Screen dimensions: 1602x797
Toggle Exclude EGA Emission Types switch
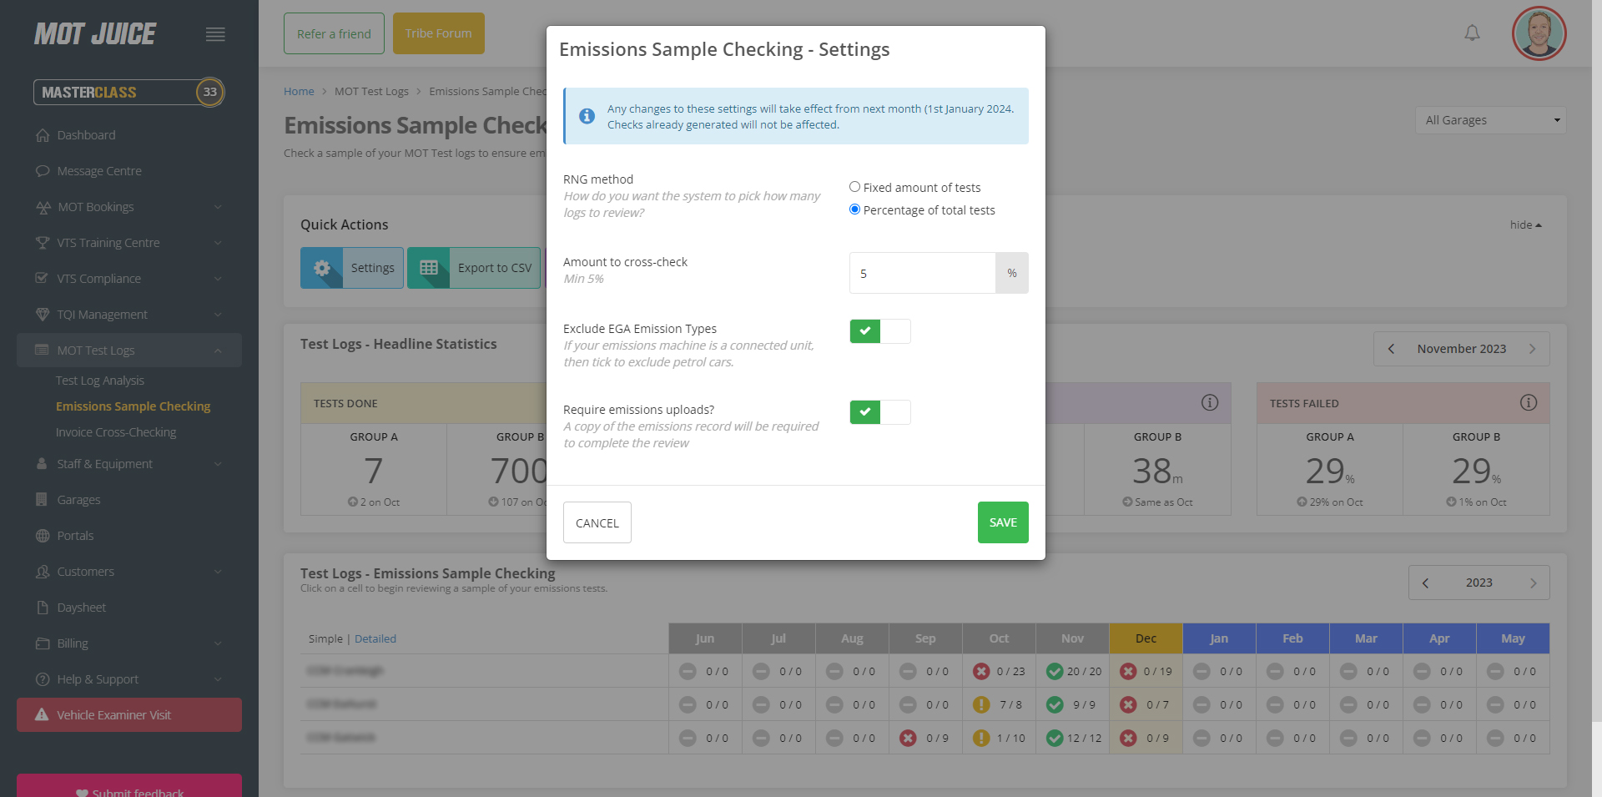coord(880,331)
